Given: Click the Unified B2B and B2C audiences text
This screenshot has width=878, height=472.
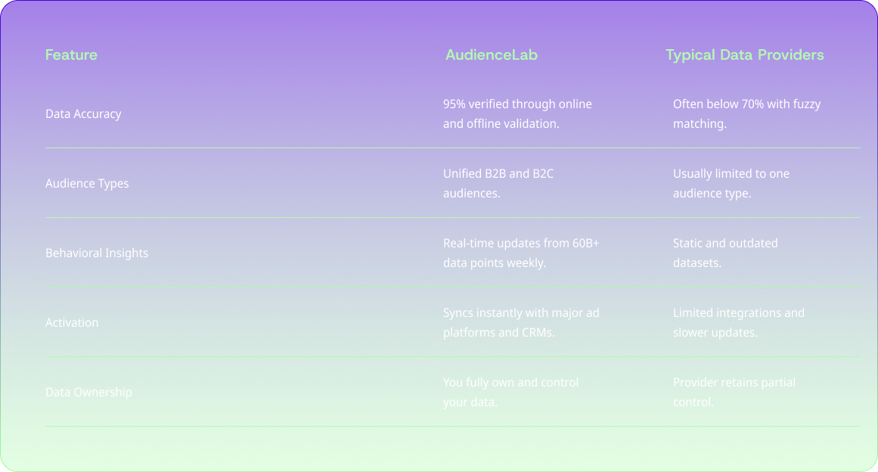Looking at the screenshot, I should coord(498,183).
